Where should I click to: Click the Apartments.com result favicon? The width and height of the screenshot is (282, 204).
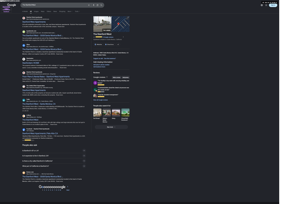pyautogui.click(x=24, y=32)
